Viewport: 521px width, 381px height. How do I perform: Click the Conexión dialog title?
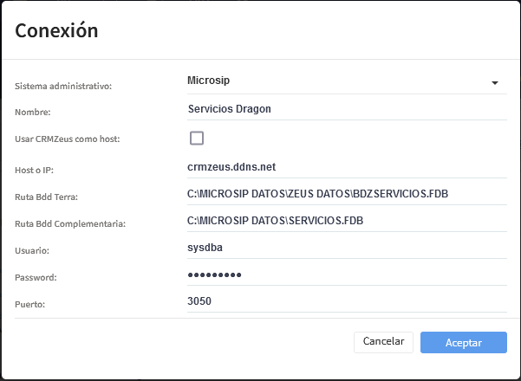click(56, 31)
